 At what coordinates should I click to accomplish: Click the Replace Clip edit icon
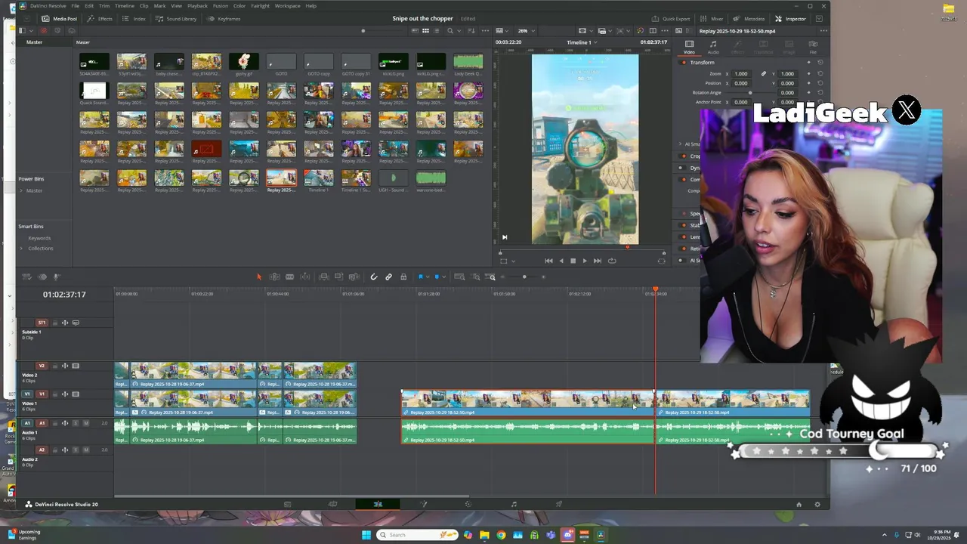(x=354, y=277)
